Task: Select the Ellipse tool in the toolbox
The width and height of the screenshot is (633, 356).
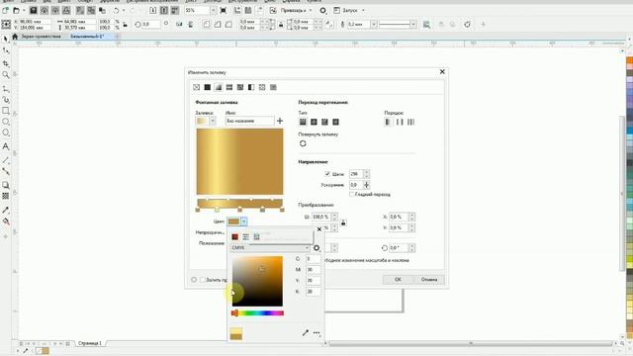Action: coord(6,122)
